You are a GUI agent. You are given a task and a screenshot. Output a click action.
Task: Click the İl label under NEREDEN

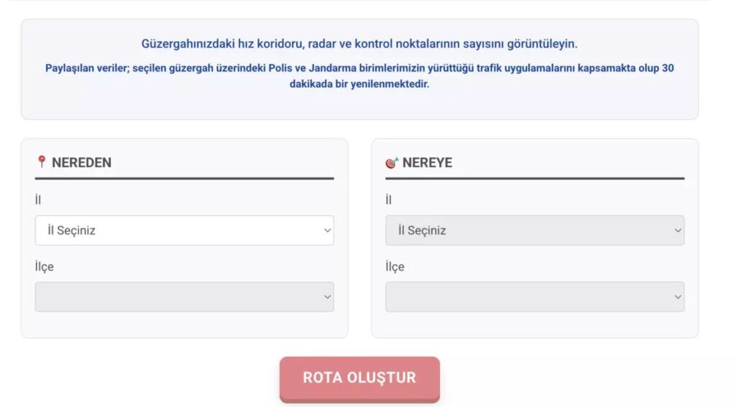[38, 200]
